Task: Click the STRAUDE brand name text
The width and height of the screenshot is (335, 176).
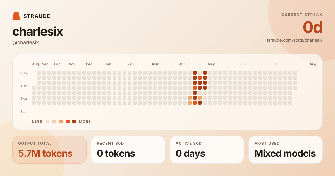Action: click(37, 16)
